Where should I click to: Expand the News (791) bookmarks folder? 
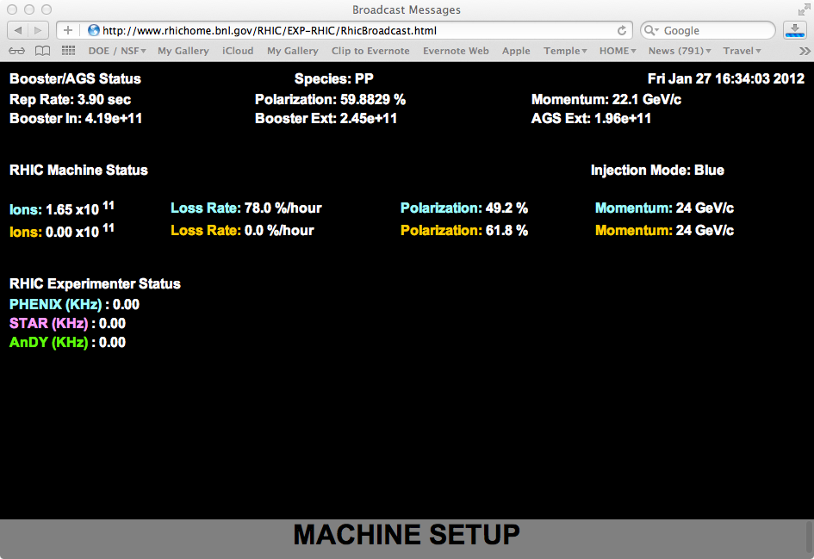680,51
